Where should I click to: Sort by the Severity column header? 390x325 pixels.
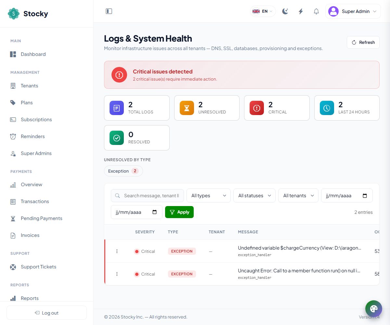pyautogui.click(x=145, y=232)
